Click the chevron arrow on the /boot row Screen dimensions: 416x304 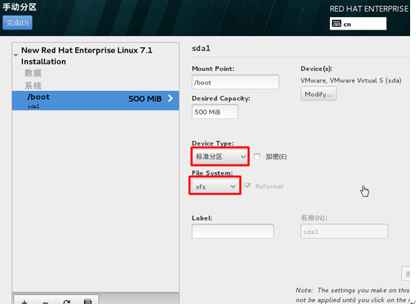[x=171, y=98]
